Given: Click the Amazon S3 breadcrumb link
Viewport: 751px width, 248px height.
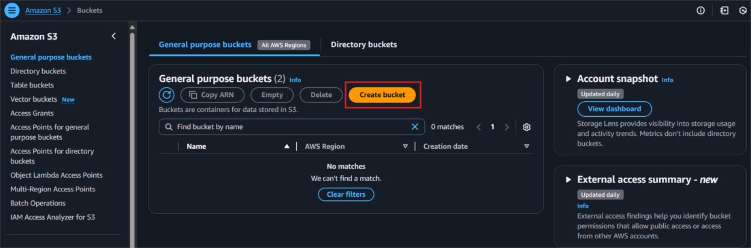Looking at the screenshot, I should [x=43, y=10].
